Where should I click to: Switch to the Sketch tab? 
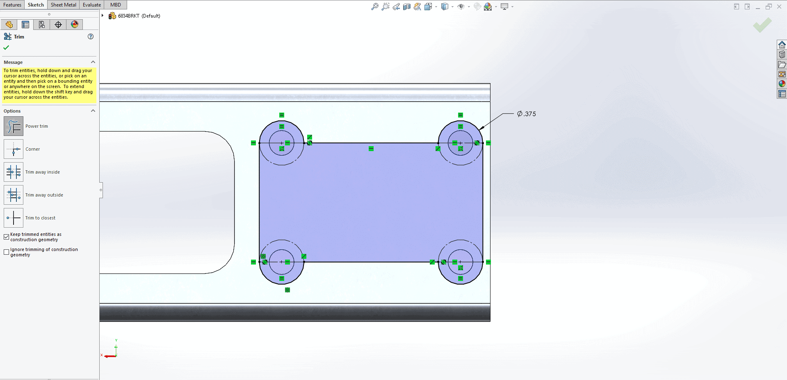point(36,5)
